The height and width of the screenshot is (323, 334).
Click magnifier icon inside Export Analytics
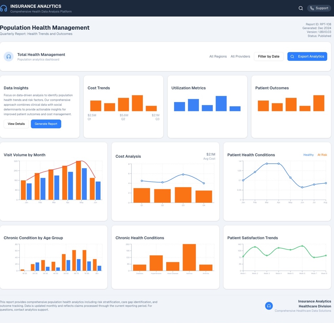point(292,57)
